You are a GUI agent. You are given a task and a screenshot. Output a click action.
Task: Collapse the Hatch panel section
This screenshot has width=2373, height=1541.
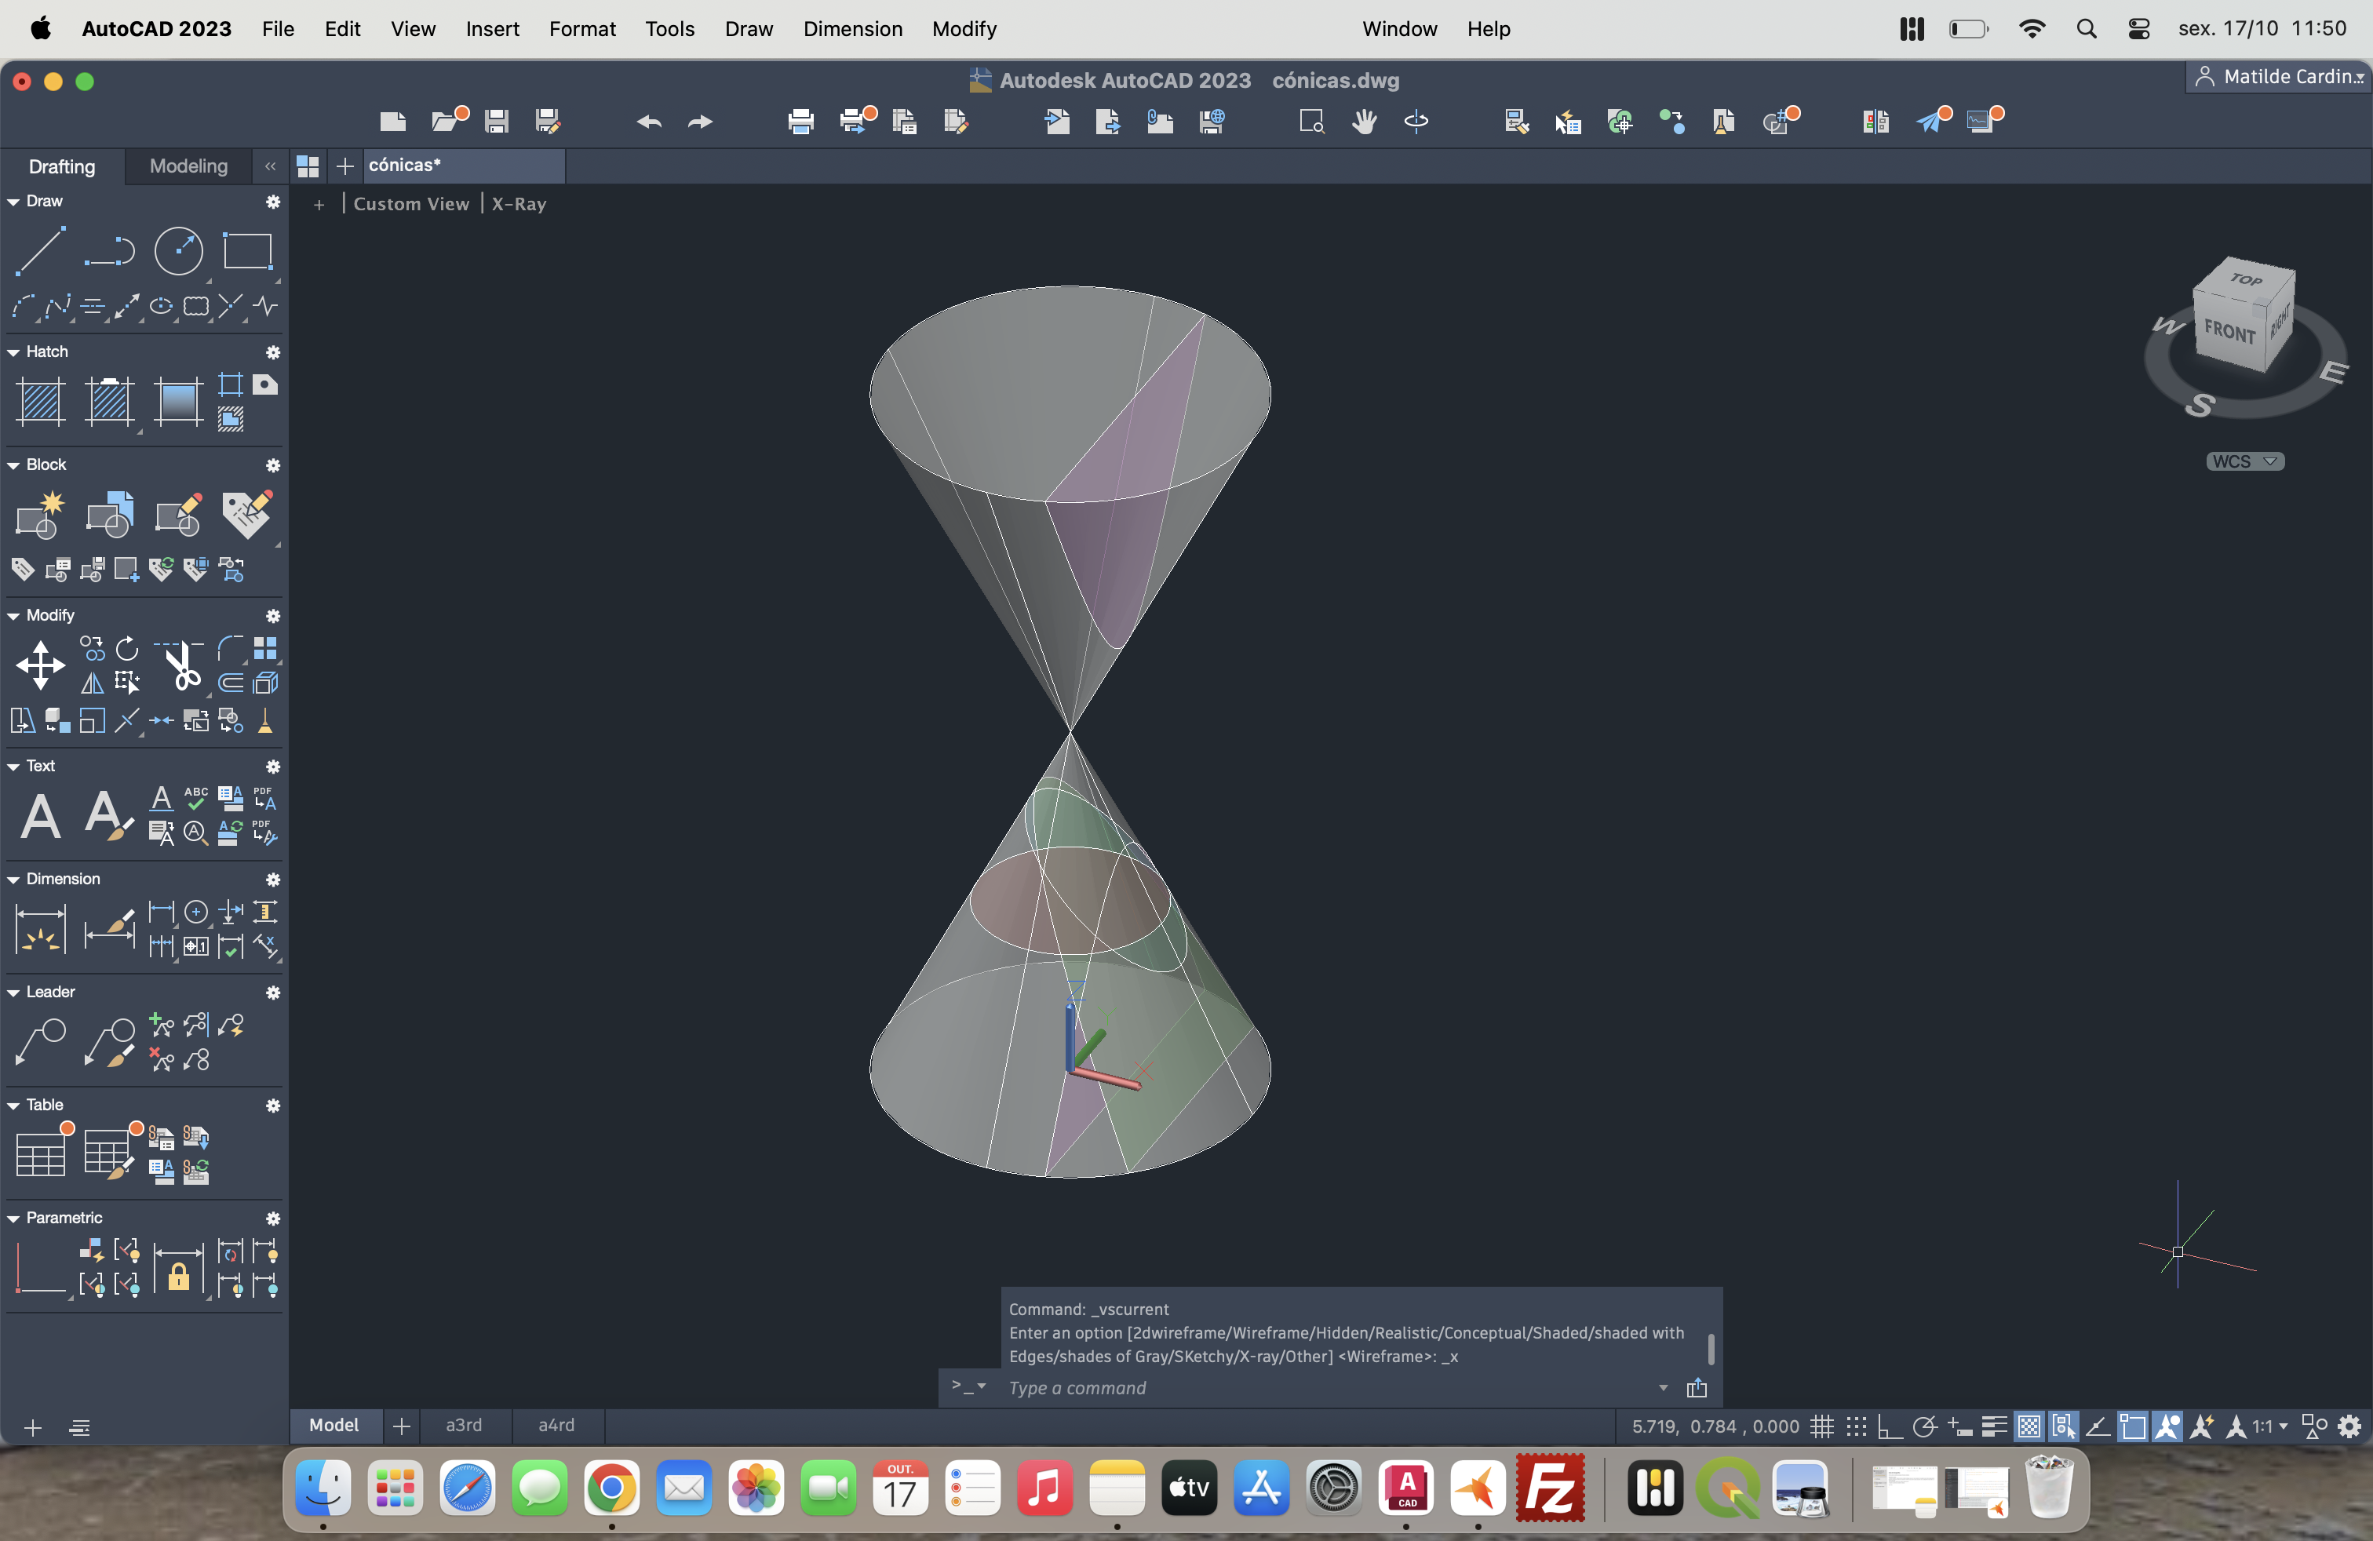14,352
